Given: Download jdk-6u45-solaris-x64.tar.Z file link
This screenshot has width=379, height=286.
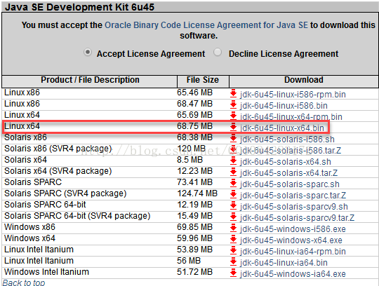Looking at the screenshot, I should click(289, 173).
